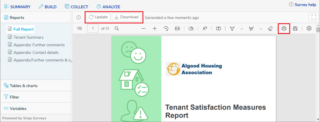
Task: Download the generated report
Action: coord(126,17)
